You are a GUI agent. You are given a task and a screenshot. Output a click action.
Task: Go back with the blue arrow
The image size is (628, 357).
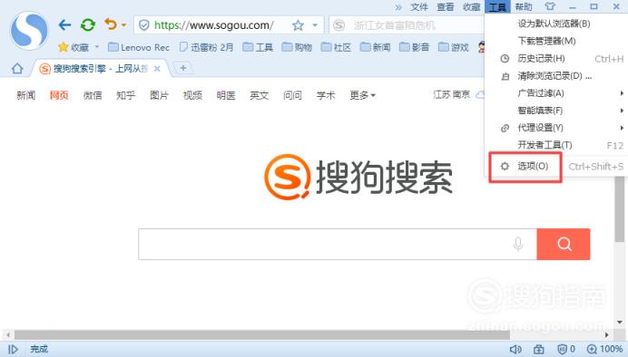click(64, 25)
